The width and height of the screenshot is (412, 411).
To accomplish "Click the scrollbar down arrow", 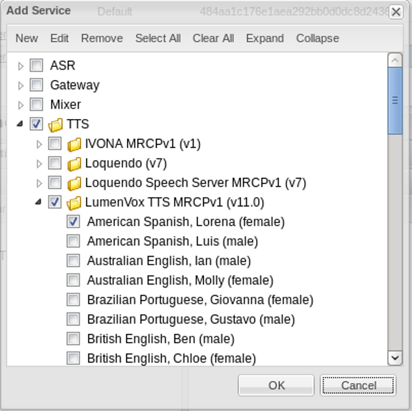I will pos(395,358).
